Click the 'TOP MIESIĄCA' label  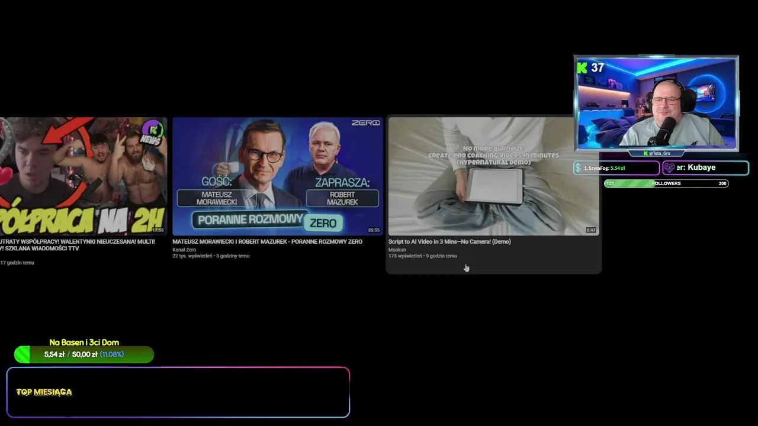[44, 392]
